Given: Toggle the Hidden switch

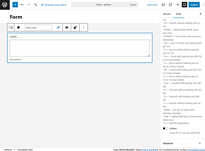Looking at the screenshot, I should [x=165, y=128].
